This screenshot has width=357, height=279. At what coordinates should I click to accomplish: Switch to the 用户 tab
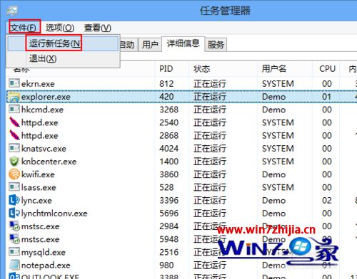(x=150, y=45)
